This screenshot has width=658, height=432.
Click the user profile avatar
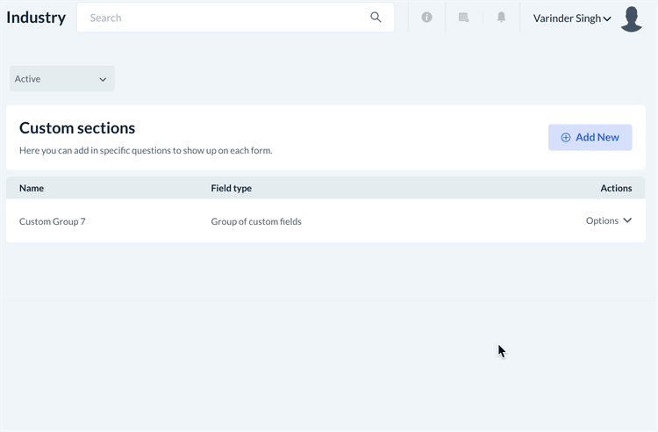pos(632,18)
